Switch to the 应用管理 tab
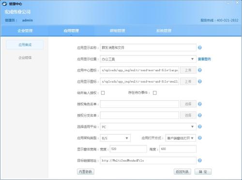Viewport: 242px width, 180px height. [x=71, y=30]
